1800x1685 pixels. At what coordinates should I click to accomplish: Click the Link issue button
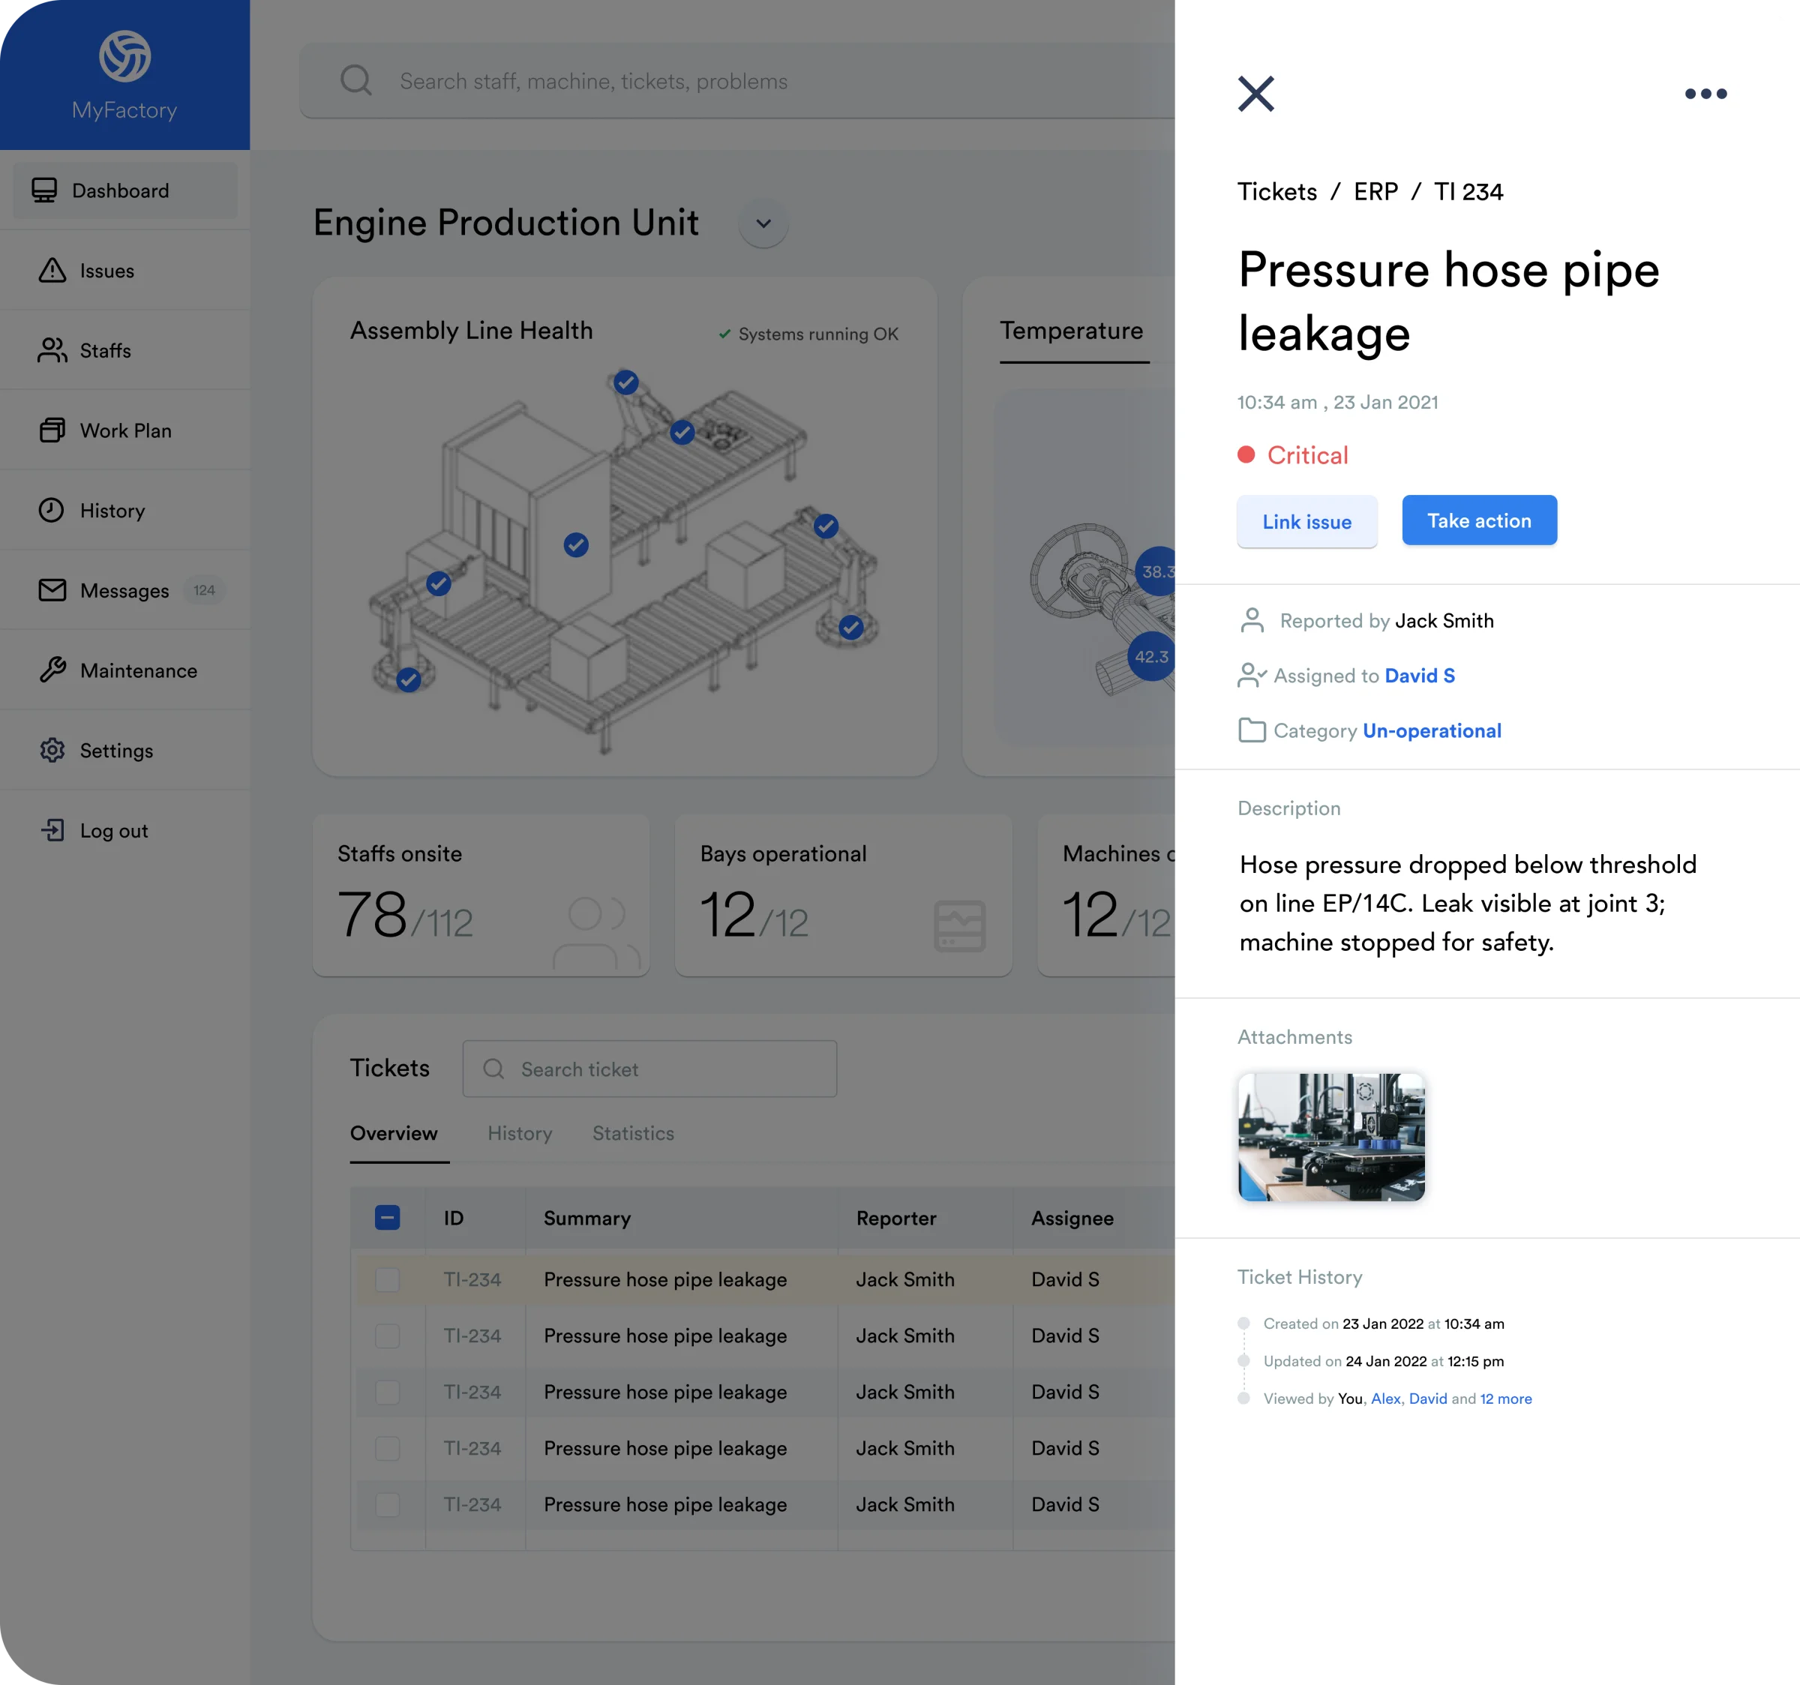[1306, 521]
